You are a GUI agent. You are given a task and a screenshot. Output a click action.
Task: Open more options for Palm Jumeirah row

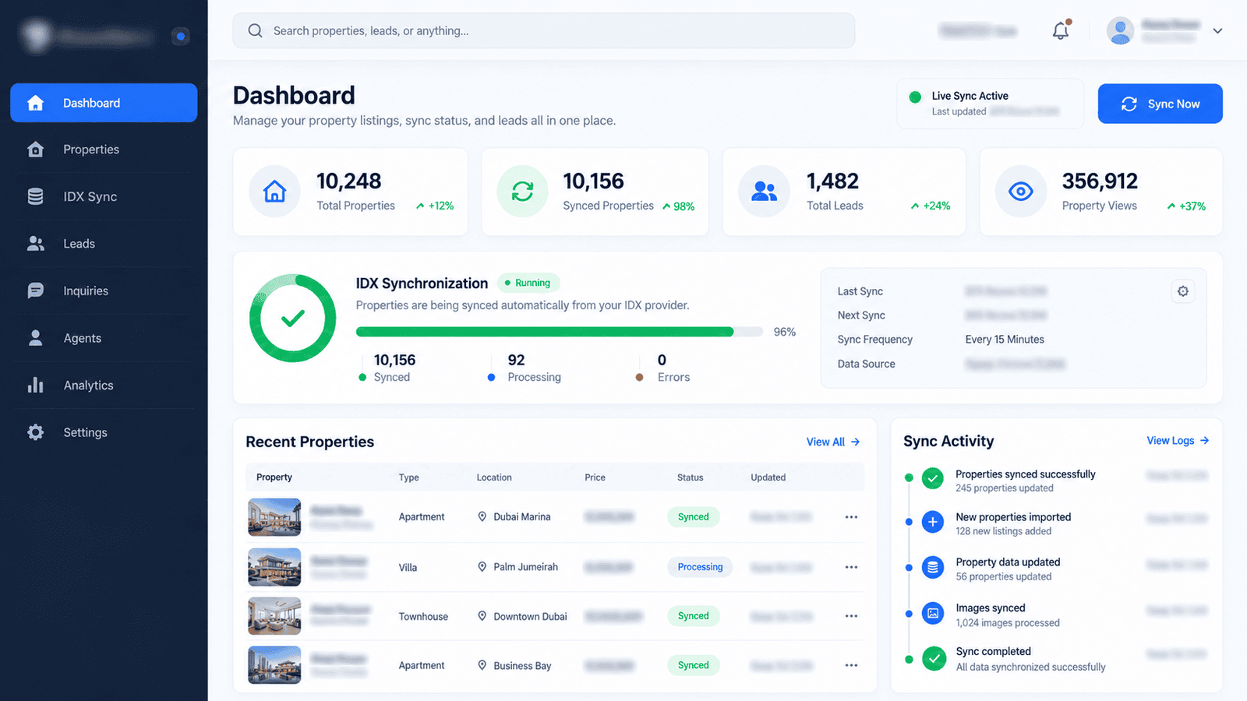pos(851,567)
